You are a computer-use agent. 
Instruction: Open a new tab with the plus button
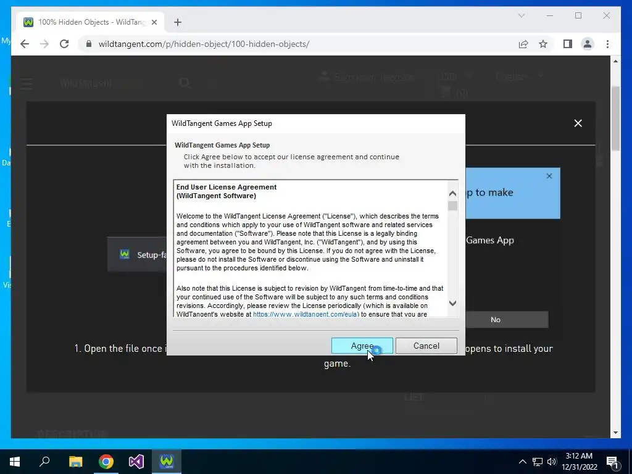point(178,22)
